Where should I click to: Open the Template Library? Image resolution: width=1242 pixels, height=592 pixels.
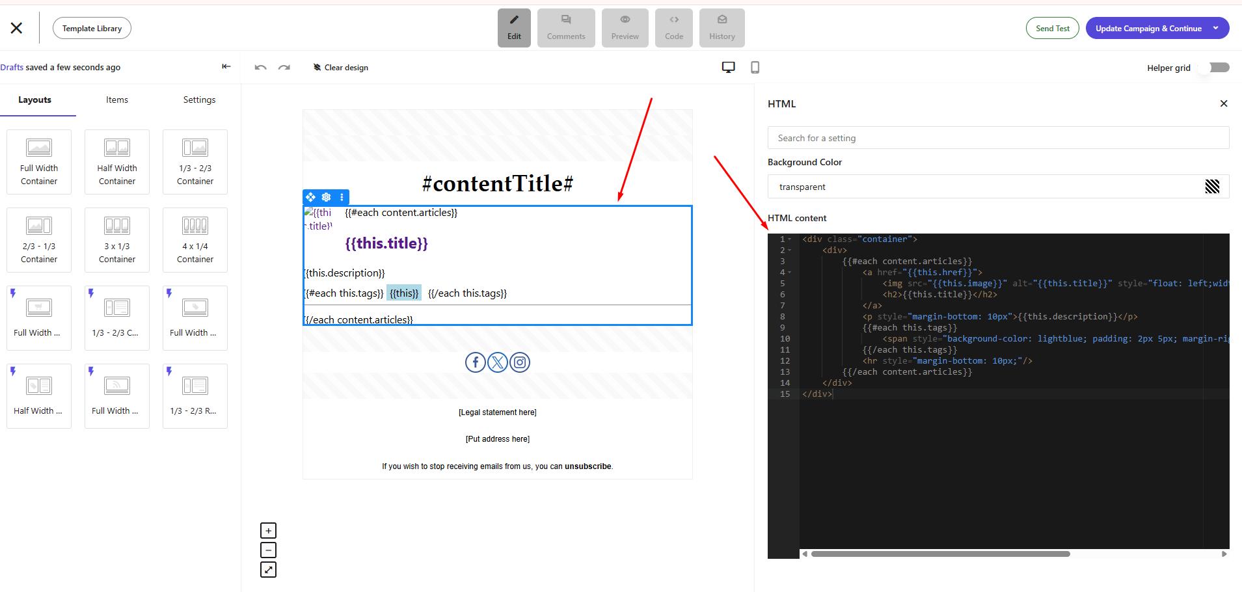pos(92,28)
